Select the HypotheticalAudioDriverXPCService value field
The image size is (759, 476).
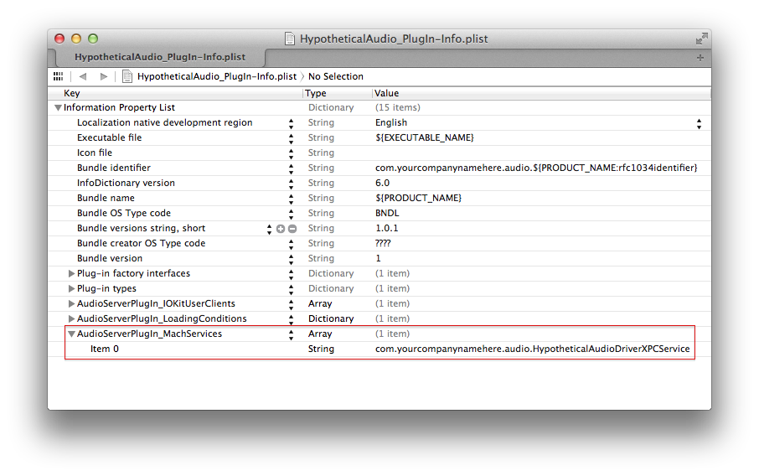pyautogui.click(x=532, y=349)
